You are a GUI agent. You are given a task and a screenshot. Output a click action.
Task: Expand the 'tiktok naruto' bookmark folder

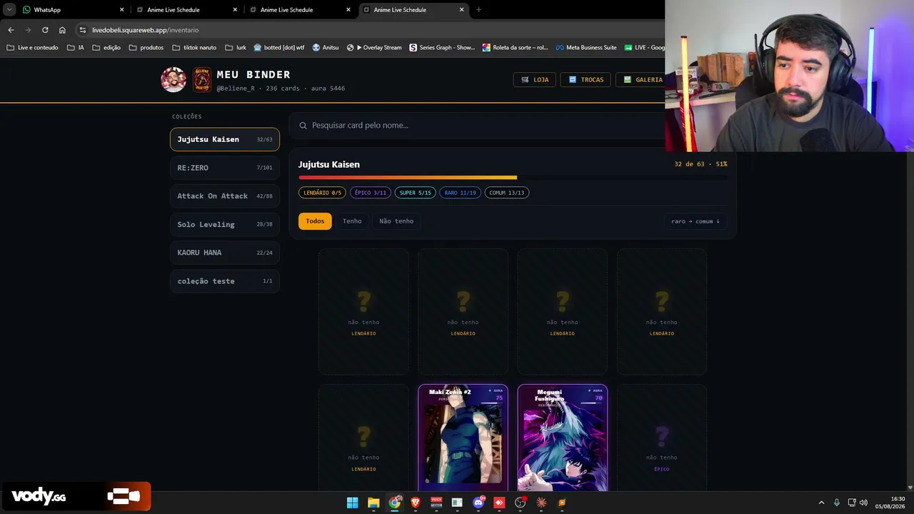point(194,48)
